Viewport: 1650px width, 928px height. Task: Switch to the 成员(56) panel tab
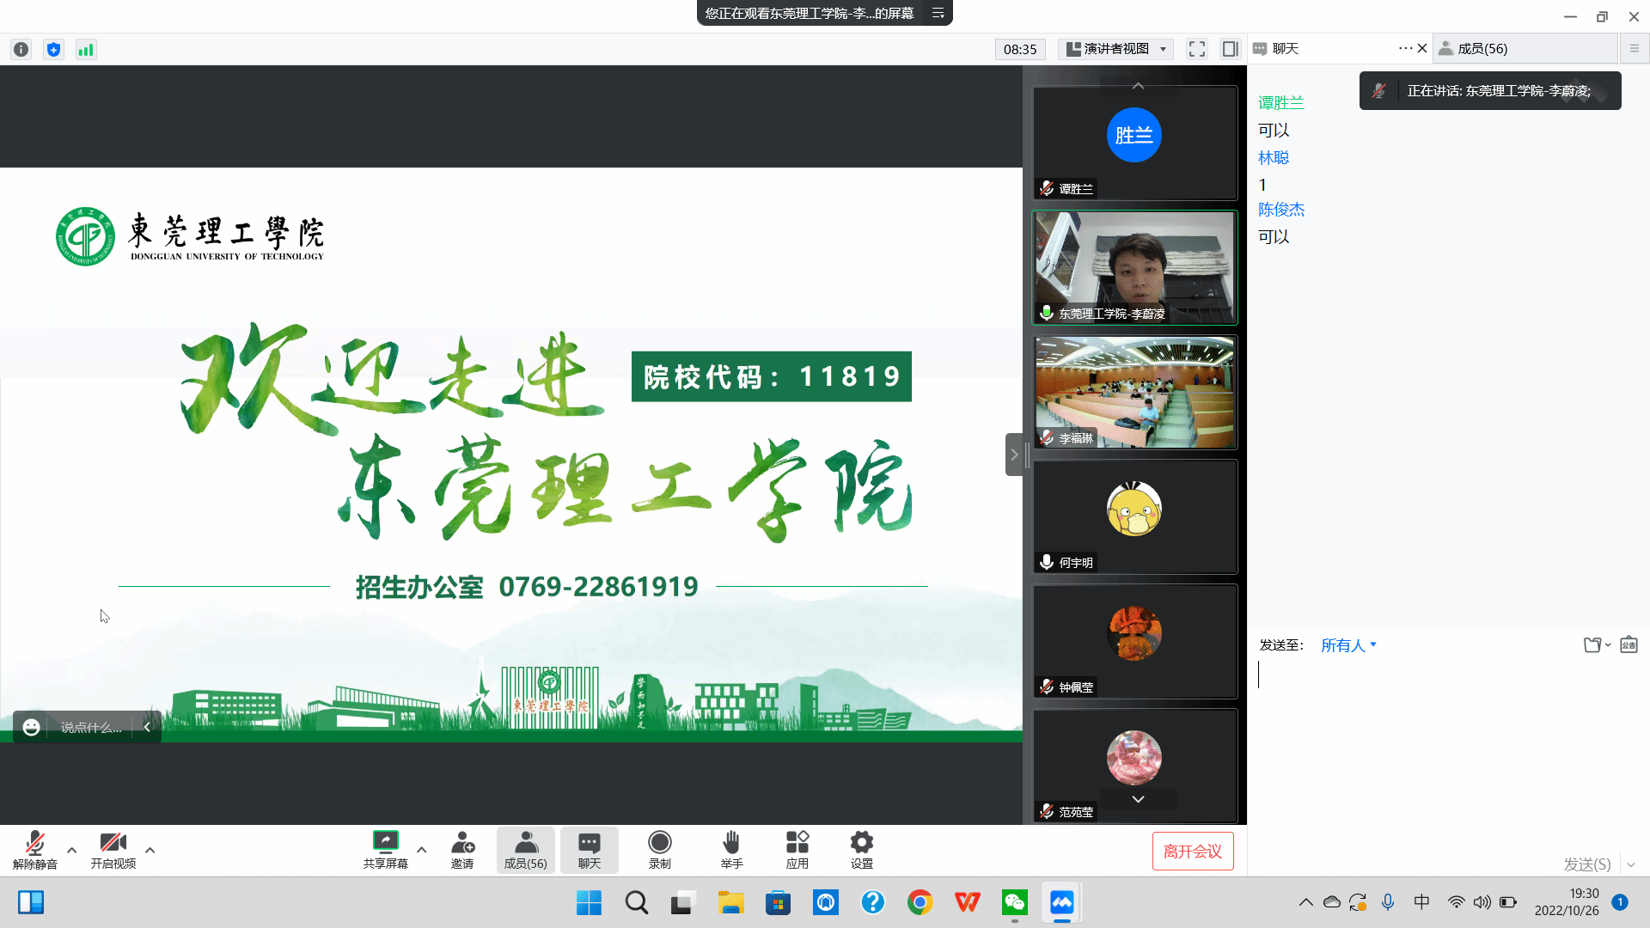pos(1482,49)
